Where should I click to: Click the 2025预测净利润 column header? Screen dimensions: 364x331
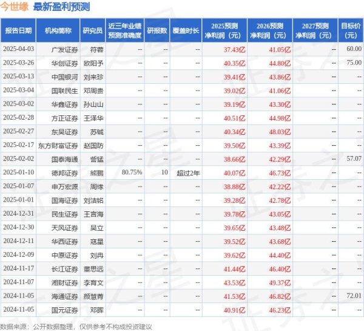click(x=224, y=30)
